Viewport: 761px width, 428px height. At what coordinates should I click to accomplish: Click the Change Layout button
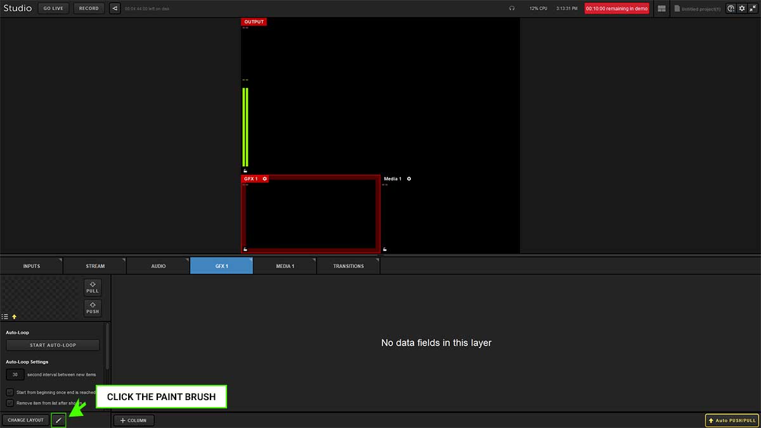25,420
